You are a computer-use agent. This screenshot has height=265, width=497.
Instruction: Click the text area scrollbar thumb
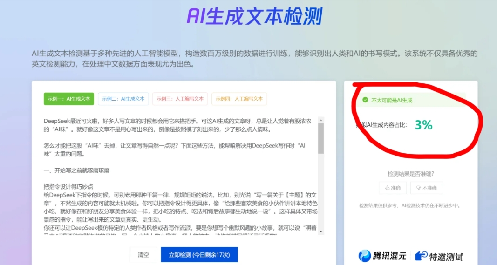click(x=321, y=138)
